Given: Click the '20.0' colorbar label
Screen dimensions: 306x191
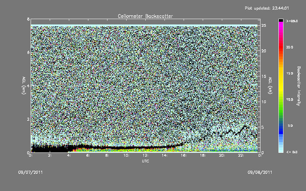Looking at the screenshot, I should click(290, 47).
